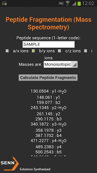
Task: Tap the cellular signal icon
Action: [74, 4]
